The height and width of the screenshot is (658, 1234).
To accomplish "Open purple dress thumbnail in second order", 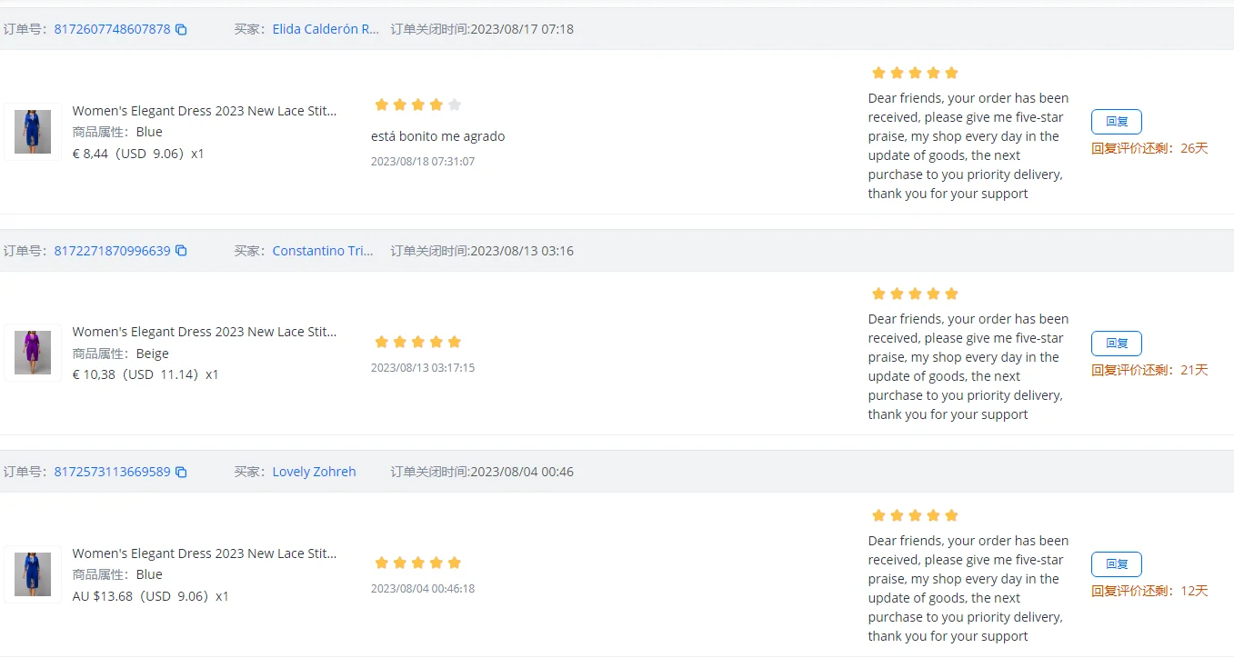I will click(33, 353).
